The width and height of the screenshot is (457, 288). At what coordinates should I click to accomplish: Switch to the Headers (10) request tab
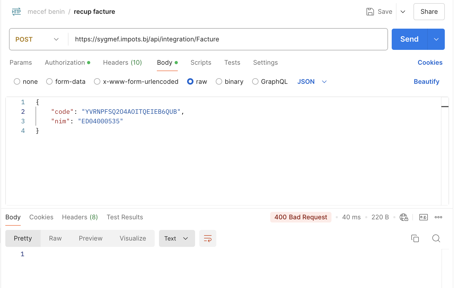(x=122, y=63)
